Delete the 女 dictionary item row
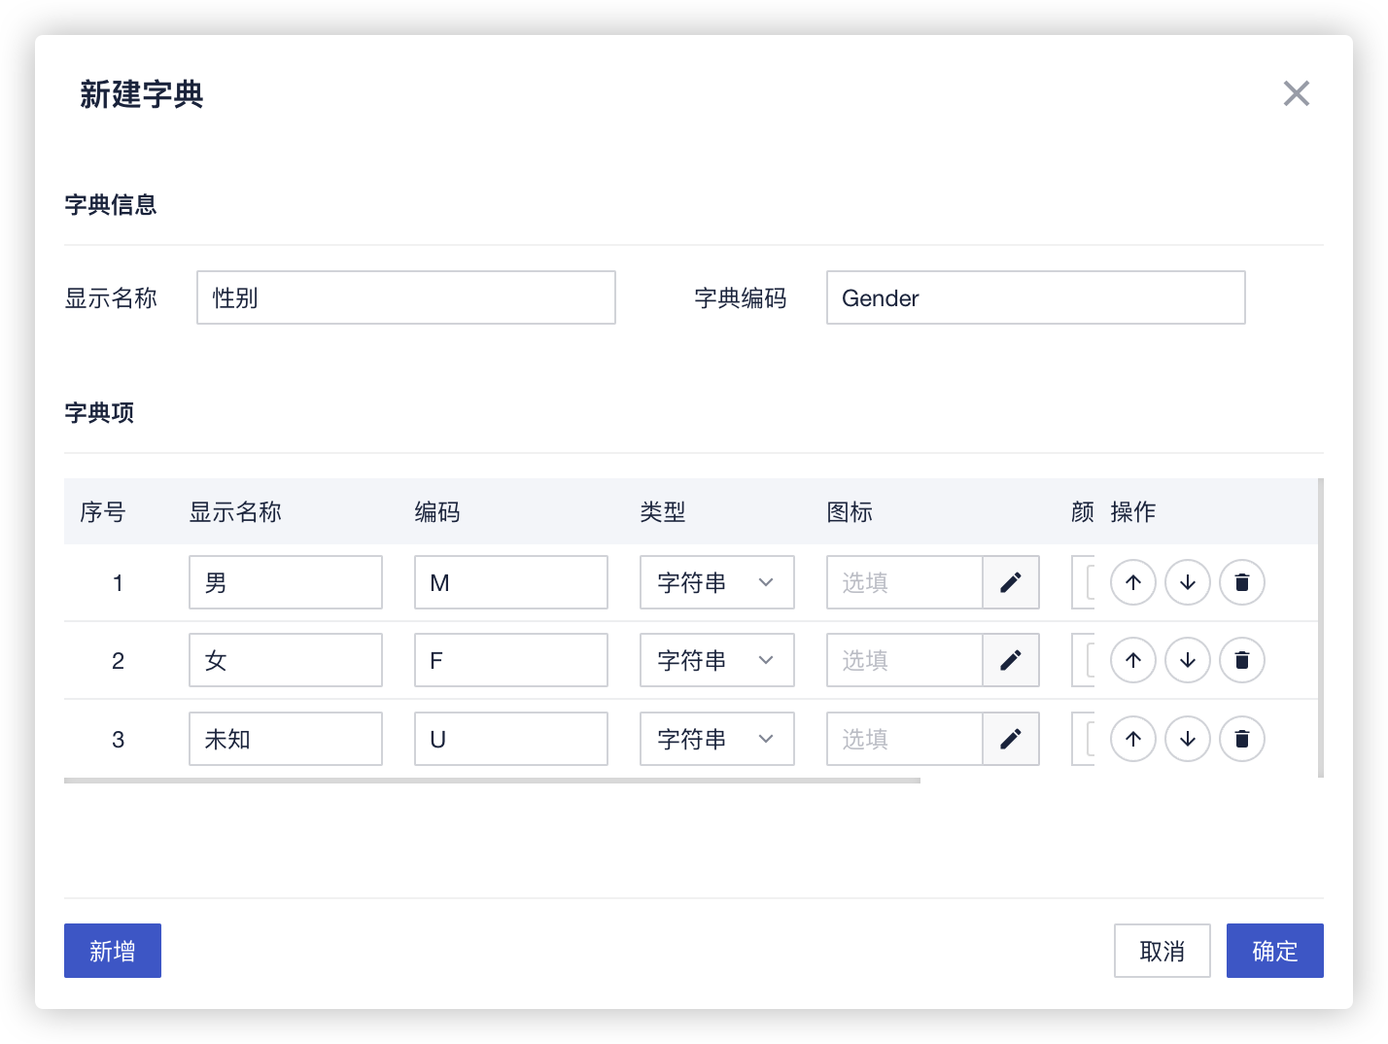This screenshot has width=1388, height=1044. coord(1241,660)
